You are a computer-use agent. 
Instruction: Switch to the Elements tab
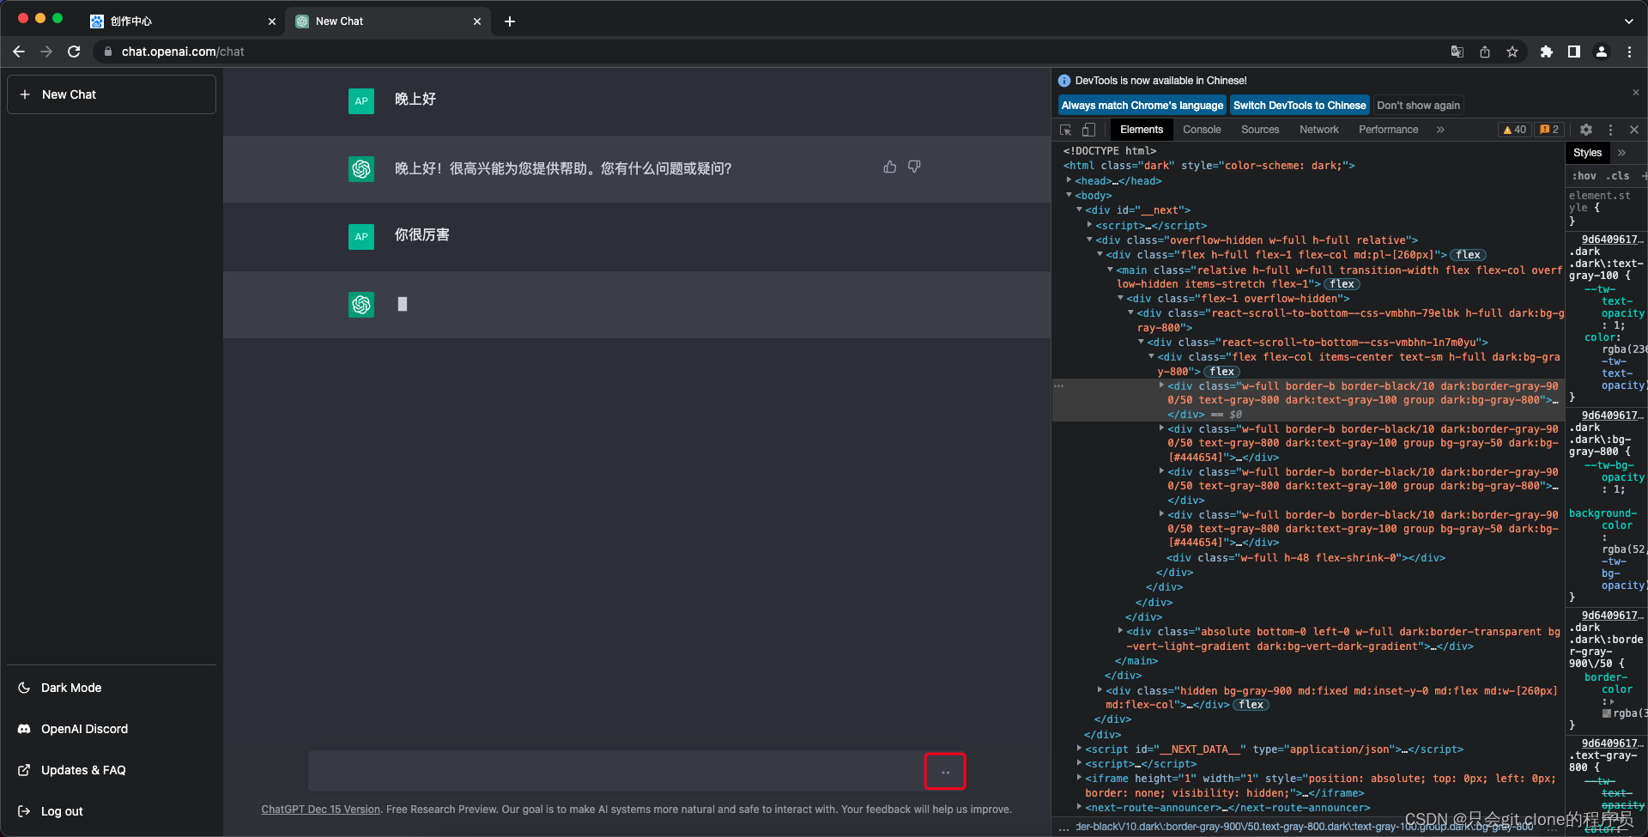pyautogui.click(x=1141, y=130)
